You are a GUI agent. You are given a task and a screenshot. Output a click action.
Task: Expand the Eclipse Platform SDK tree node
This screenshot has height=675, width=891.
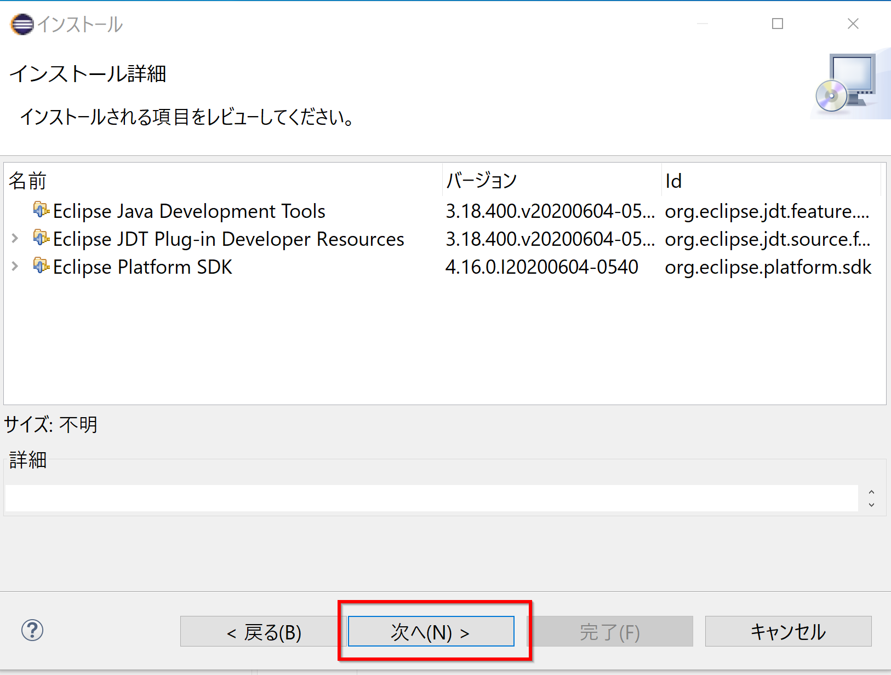point(15,267)
